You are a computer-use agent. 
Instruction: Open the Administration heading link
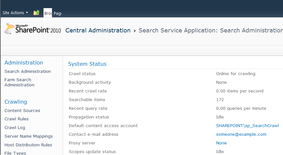pyautogui.click(x=24, y=63)
